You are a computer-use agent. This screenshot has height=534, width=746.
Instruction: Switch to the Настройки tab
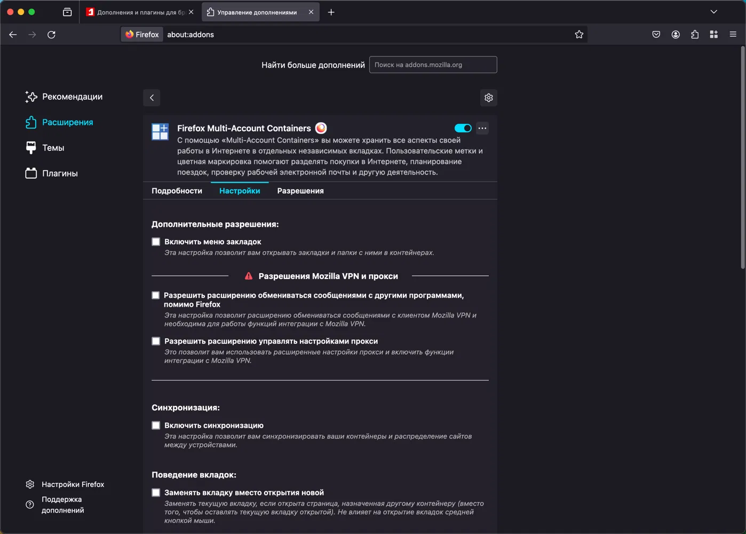point(240,191)
